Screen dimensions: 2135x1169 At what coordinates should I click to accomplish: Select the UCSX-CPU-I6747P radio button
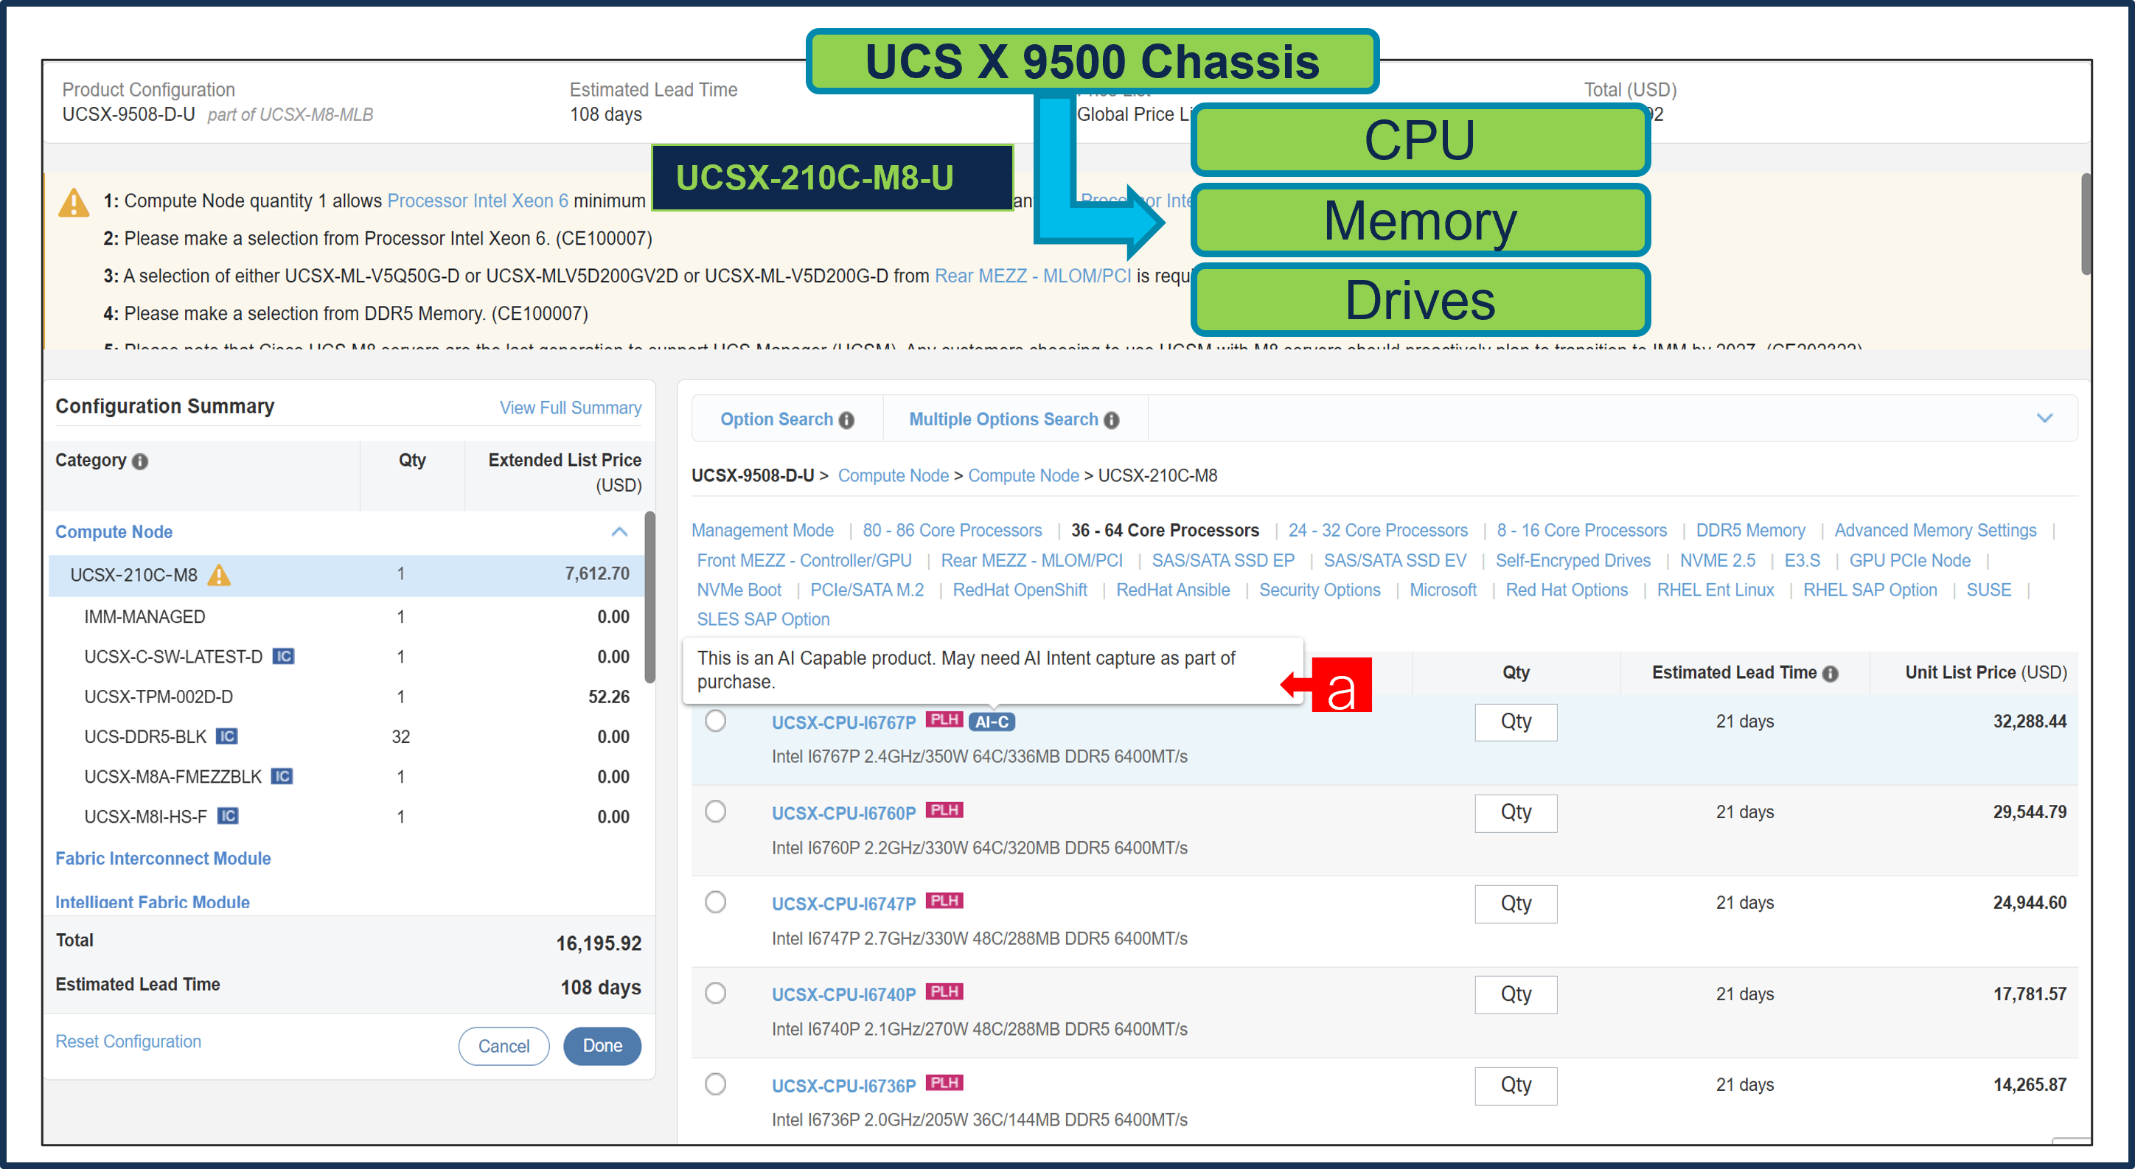[715, 902]
